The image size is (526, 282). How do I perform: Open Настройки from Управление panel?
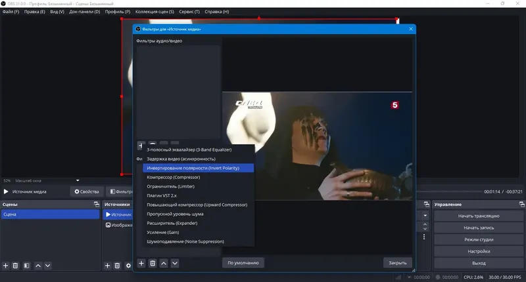tap(479, 251)
